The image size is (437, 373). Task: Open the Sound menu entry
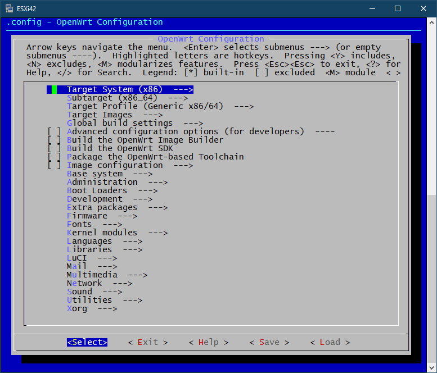pos(94,292)
